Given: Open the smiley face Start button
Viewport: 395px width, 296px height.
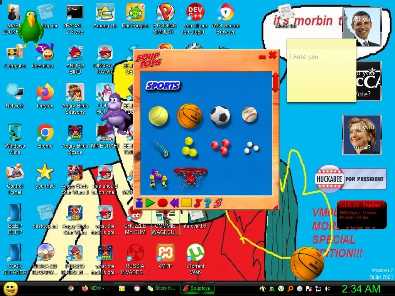Looking at the screenshot, I should (x=10, y=288).
